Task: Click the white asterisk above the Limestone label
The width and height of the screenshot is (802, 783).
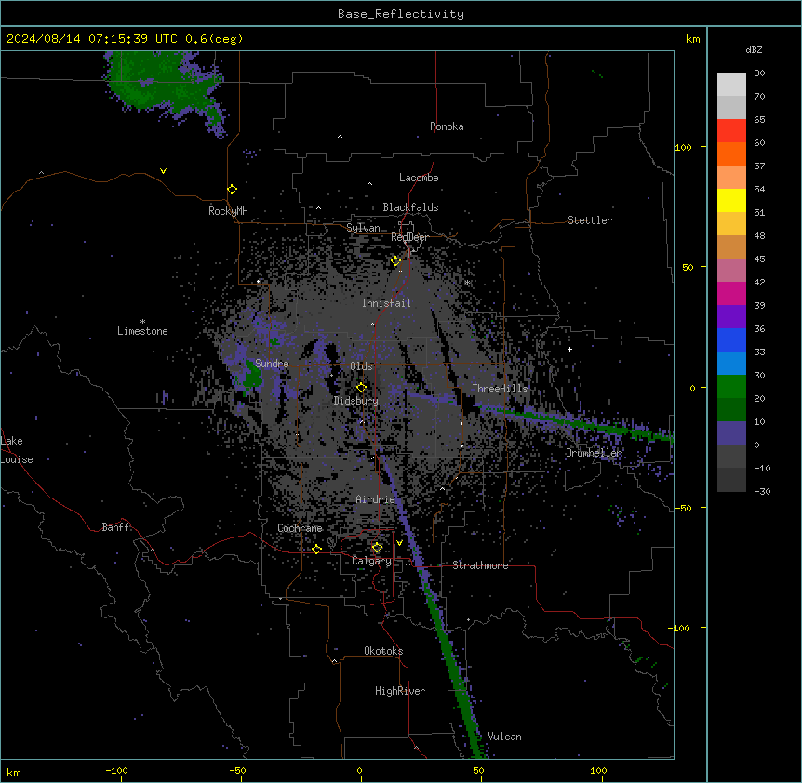Action: [142, 322]
